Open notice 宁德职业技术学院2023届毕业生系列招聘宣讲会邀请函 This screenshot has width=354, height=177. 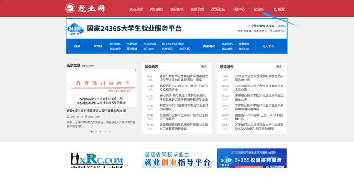259,107
